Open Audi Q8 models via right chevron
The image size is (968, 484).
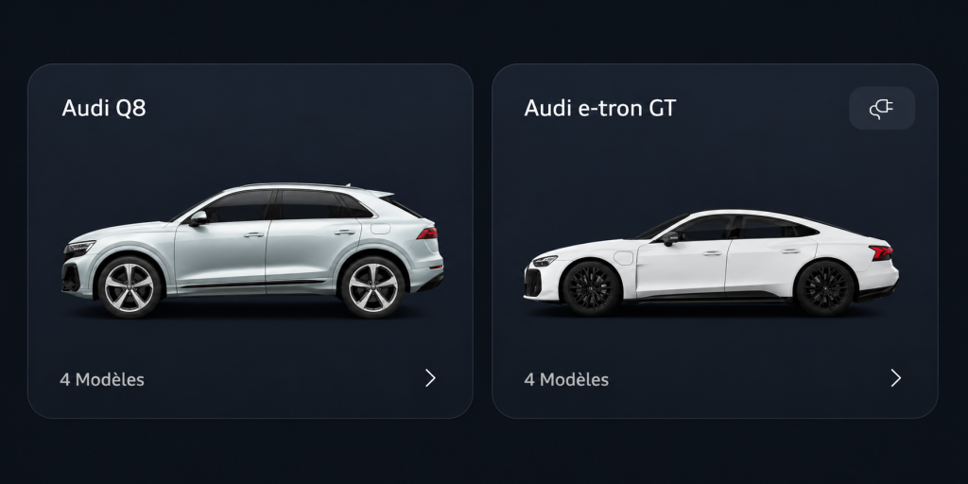click(430, 378)
